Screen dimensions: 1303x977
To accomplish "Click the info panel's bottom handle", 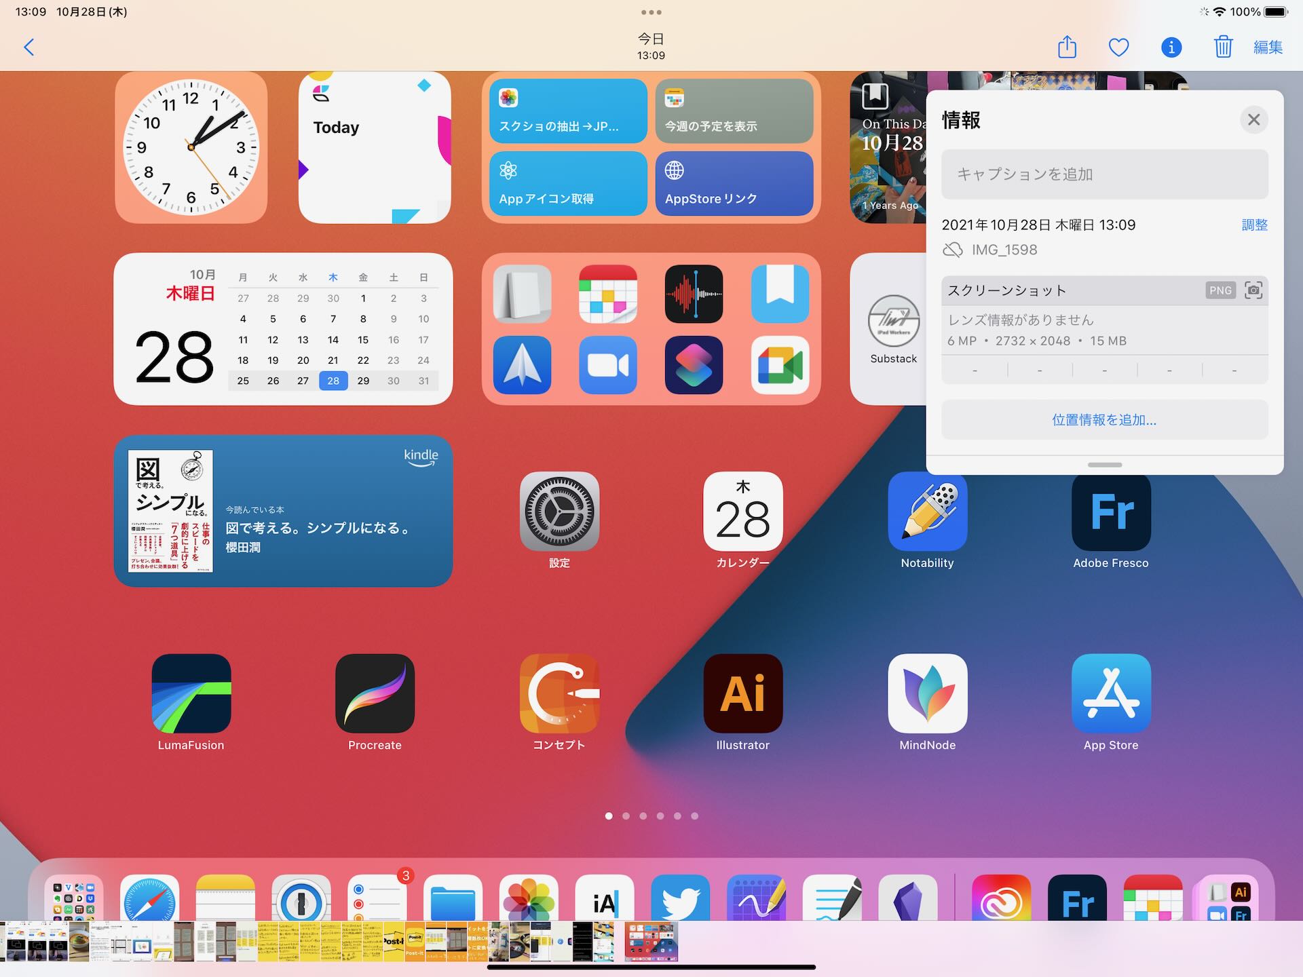I will click(1104, 465).
